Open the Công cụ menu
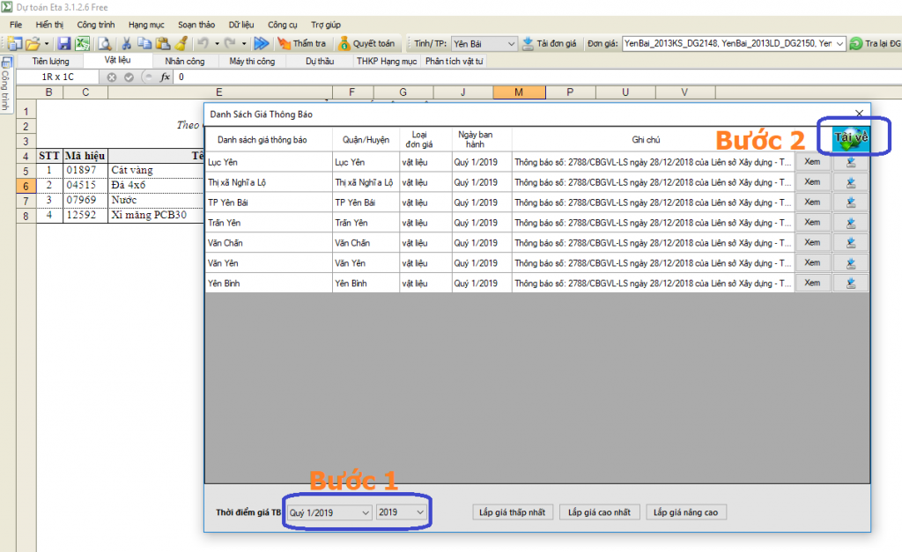The image size is (902, 552). coord(282,25)
